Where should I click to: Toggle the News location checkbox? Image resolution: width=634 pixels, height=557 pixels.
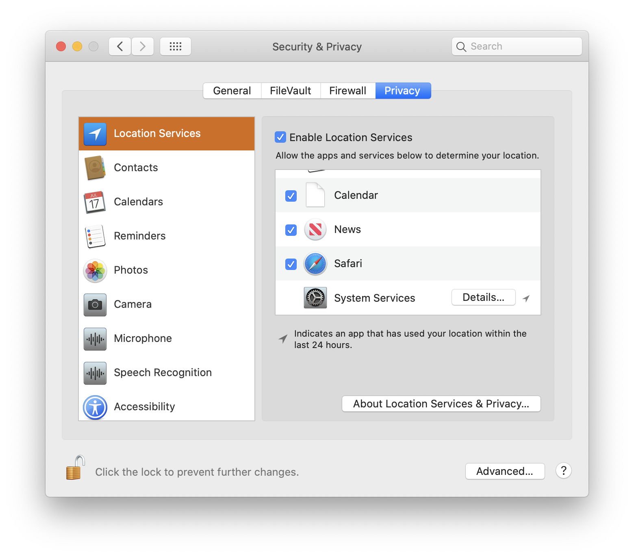291,230
